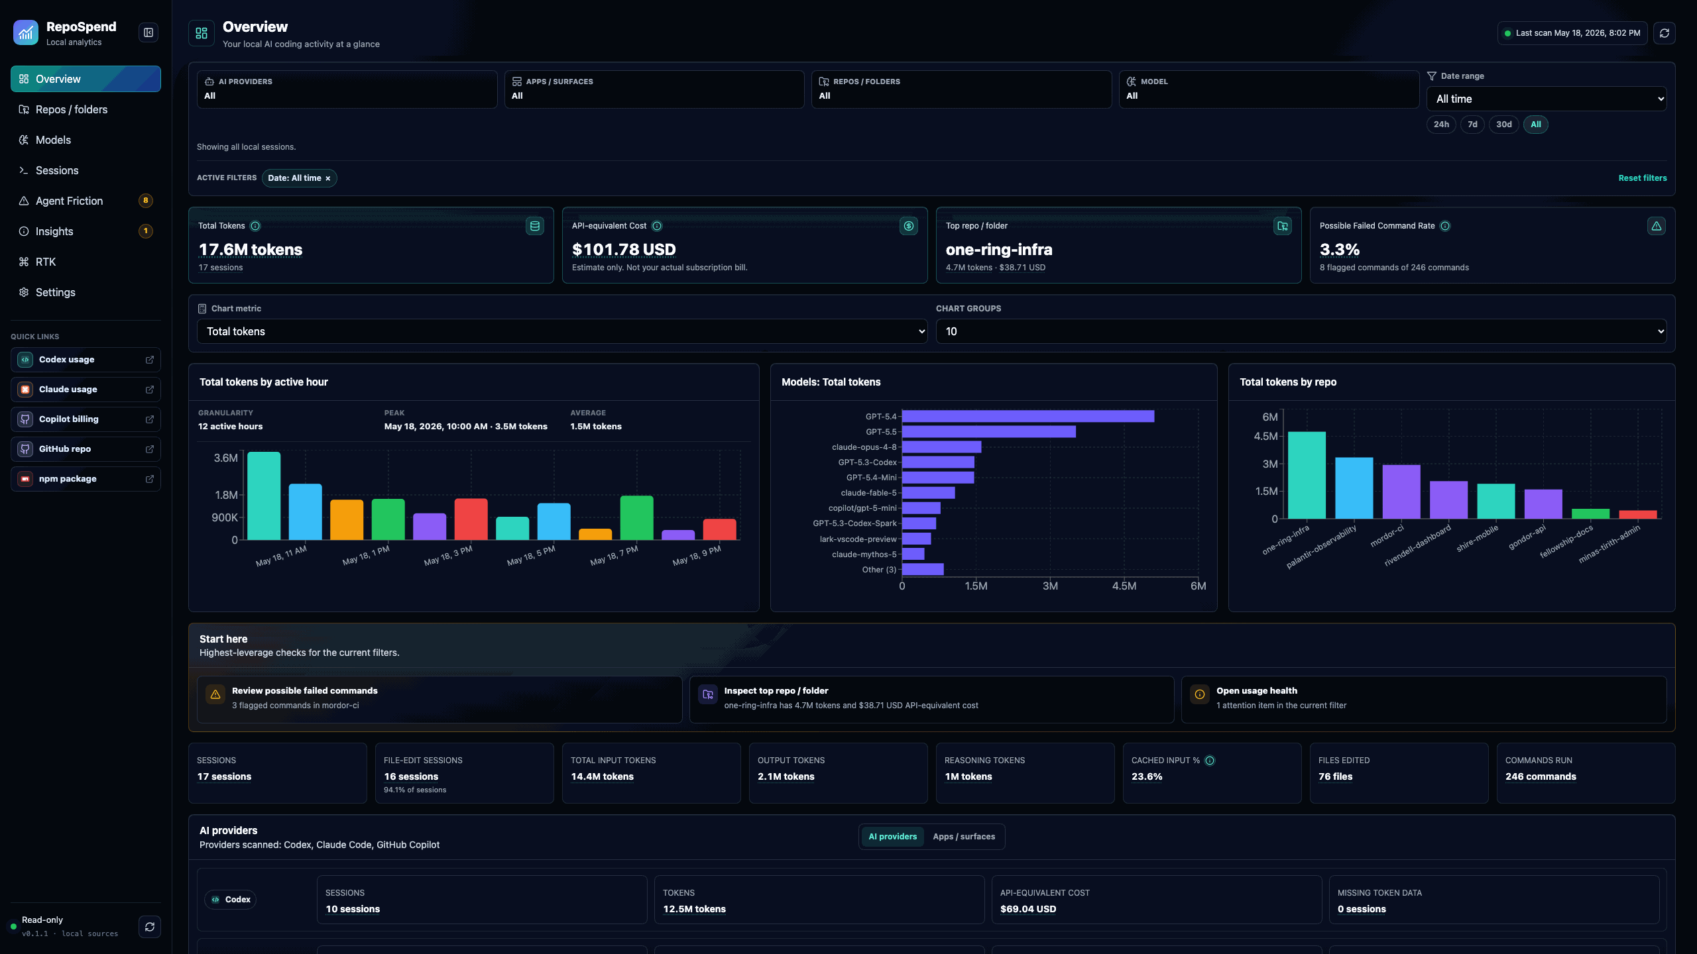Viewport: 1697px width, 954px height.
Task: Open RTK in the sidebar
Action: click(86, 262)
